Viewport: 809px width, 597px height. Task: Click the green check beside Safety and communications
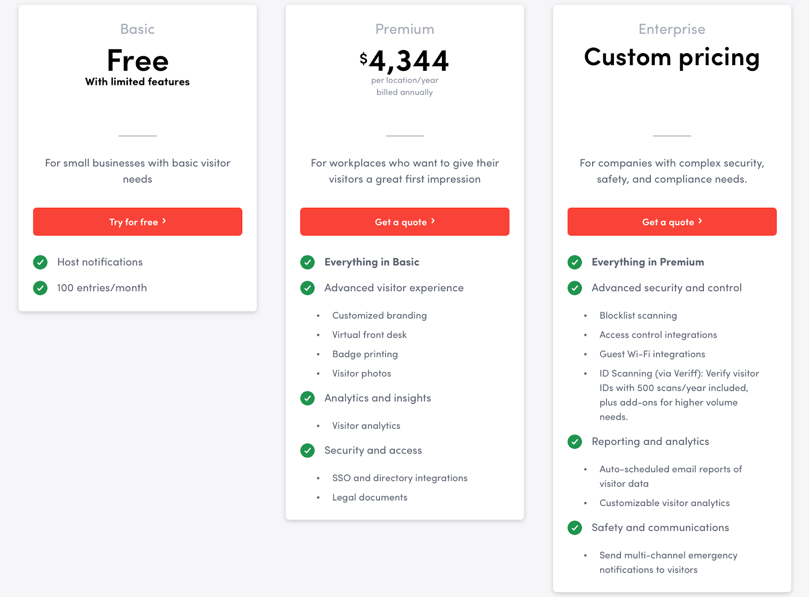click(x=575, y=528)
